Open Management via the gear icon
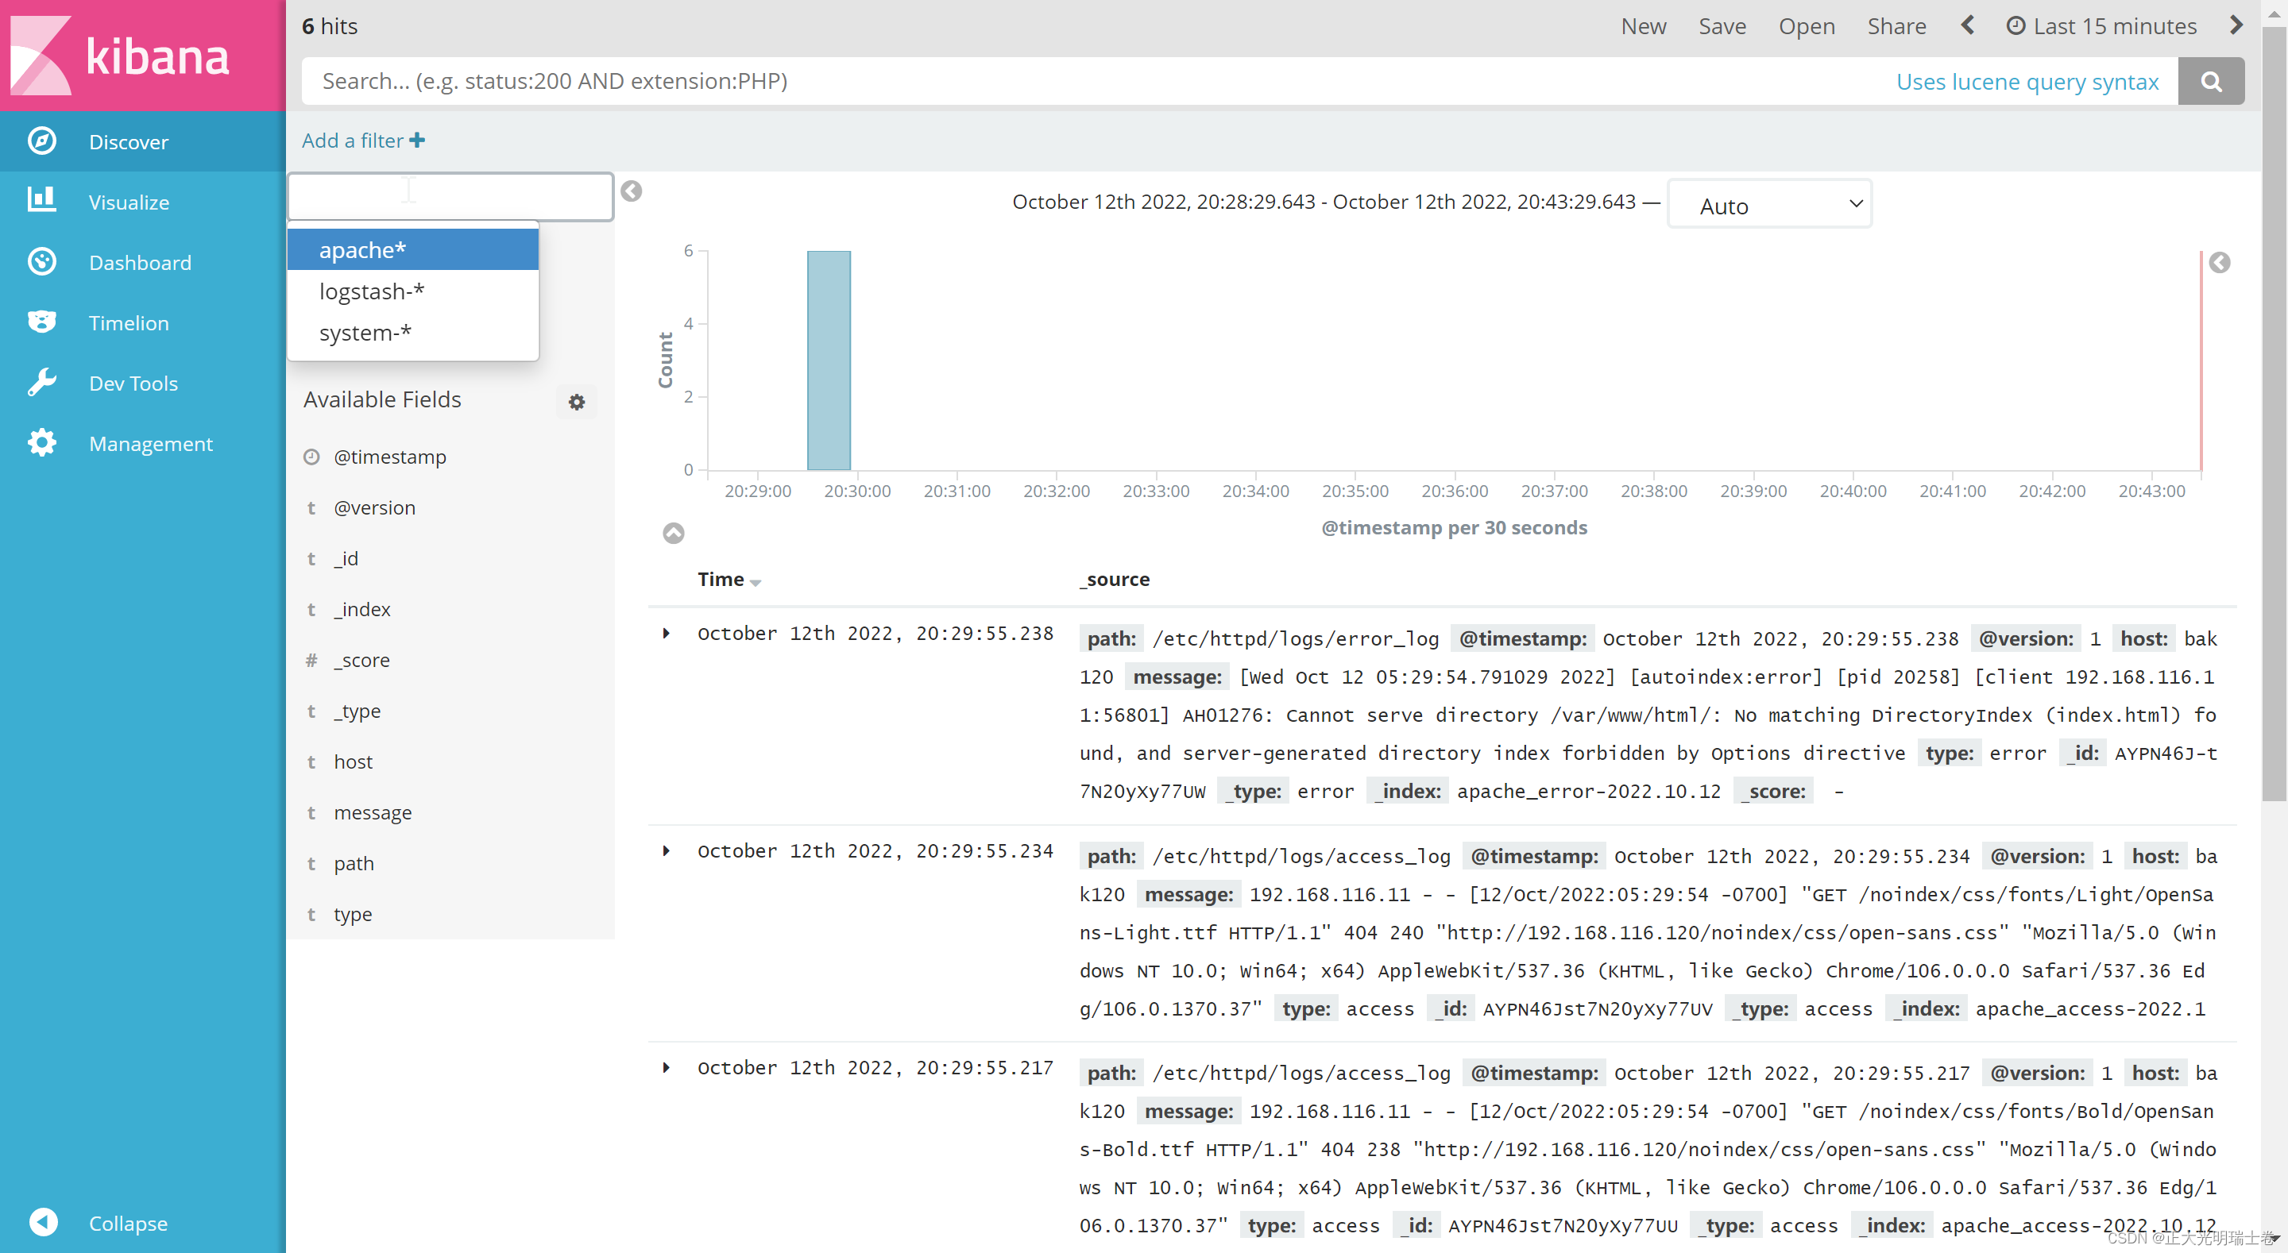This screenshot has width=2288, height=1253. 42,442
